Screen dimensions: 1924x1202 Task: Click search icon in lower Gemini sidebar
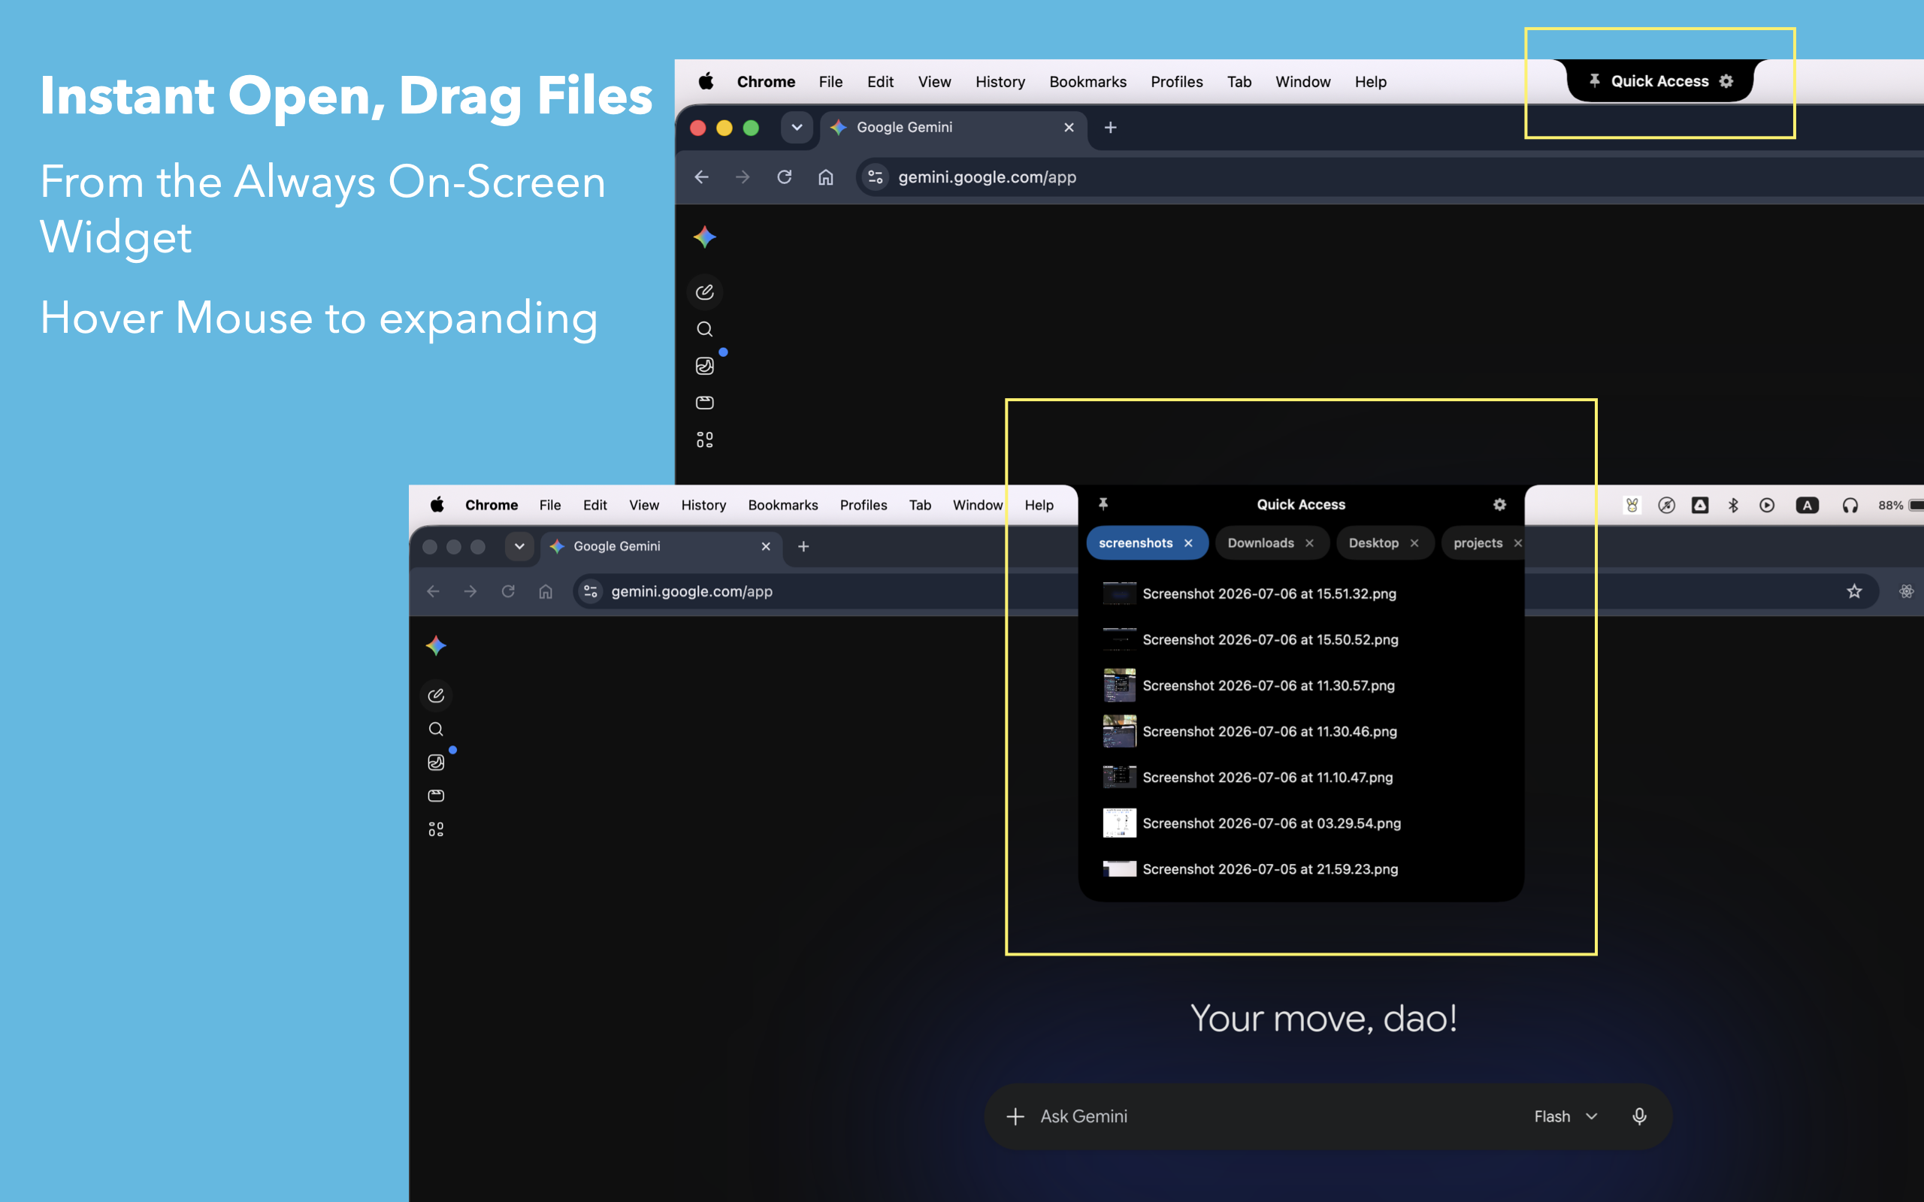[436, 729]
